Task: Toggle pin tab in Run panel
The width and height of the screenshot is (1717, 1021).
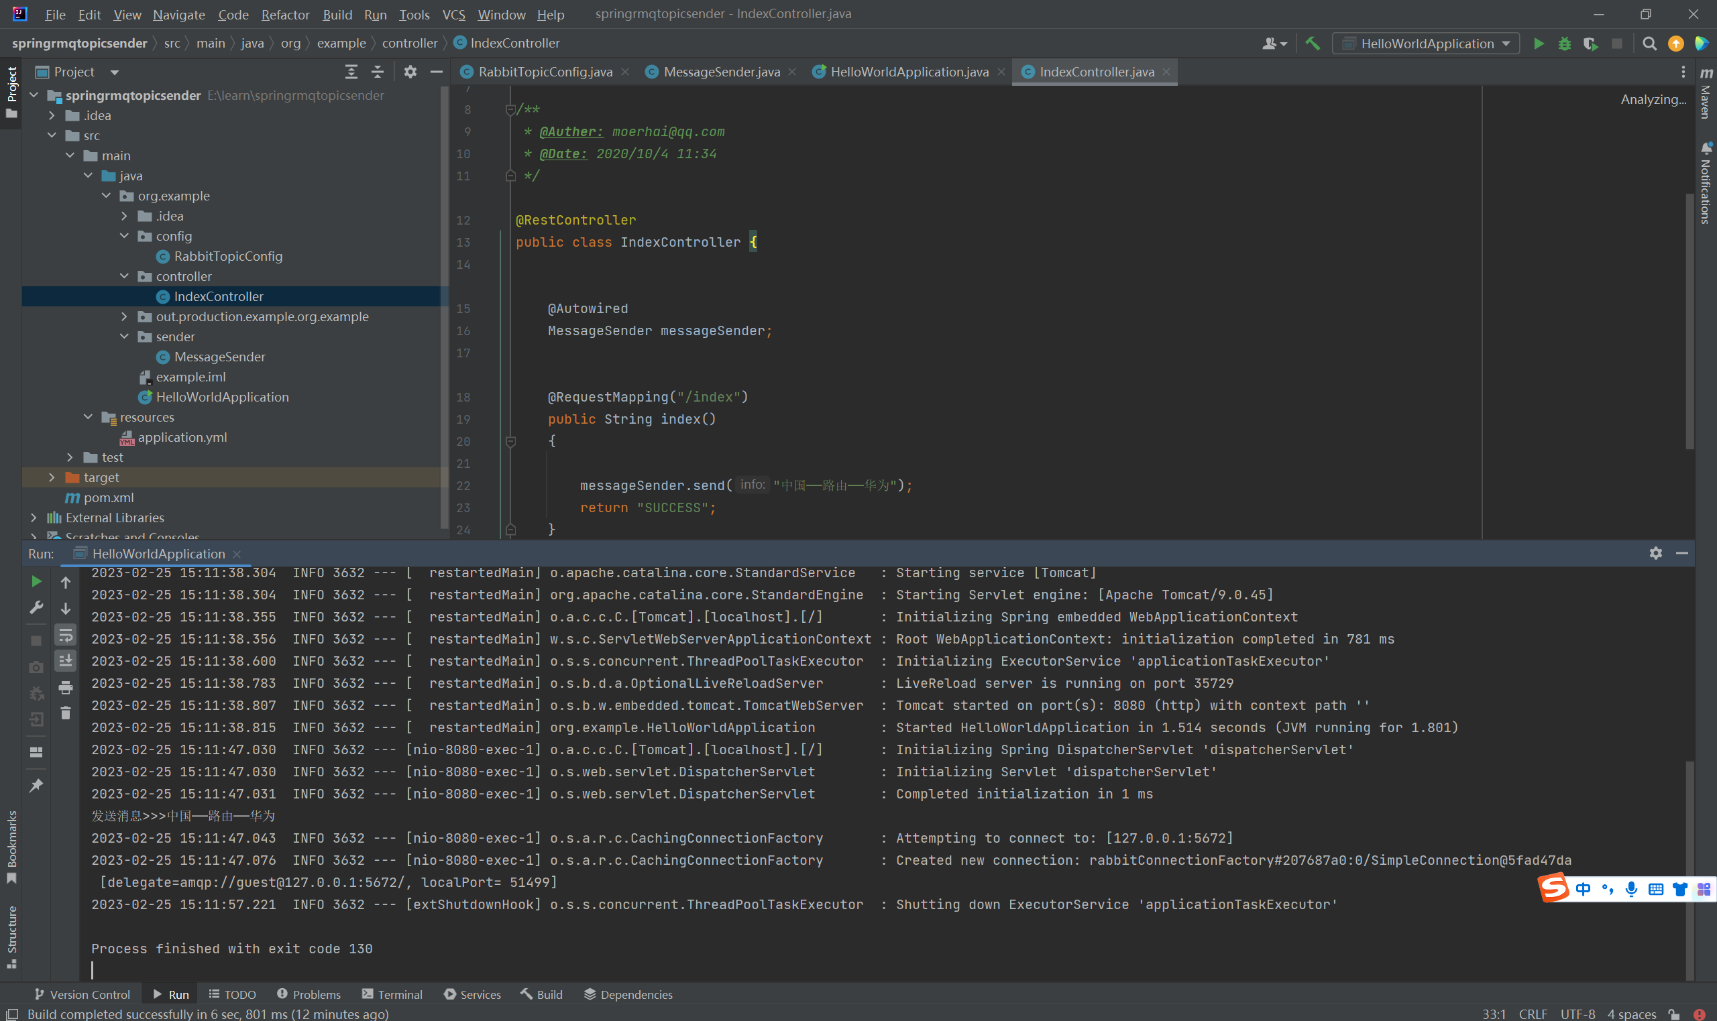Action: [x=36, y=785]
